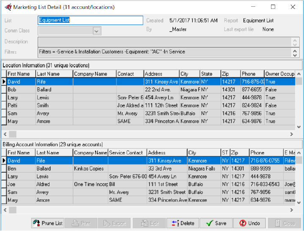Click the Description box scroll arrows
Viewport: 304px width, 231px height.
tap(295, 42)
